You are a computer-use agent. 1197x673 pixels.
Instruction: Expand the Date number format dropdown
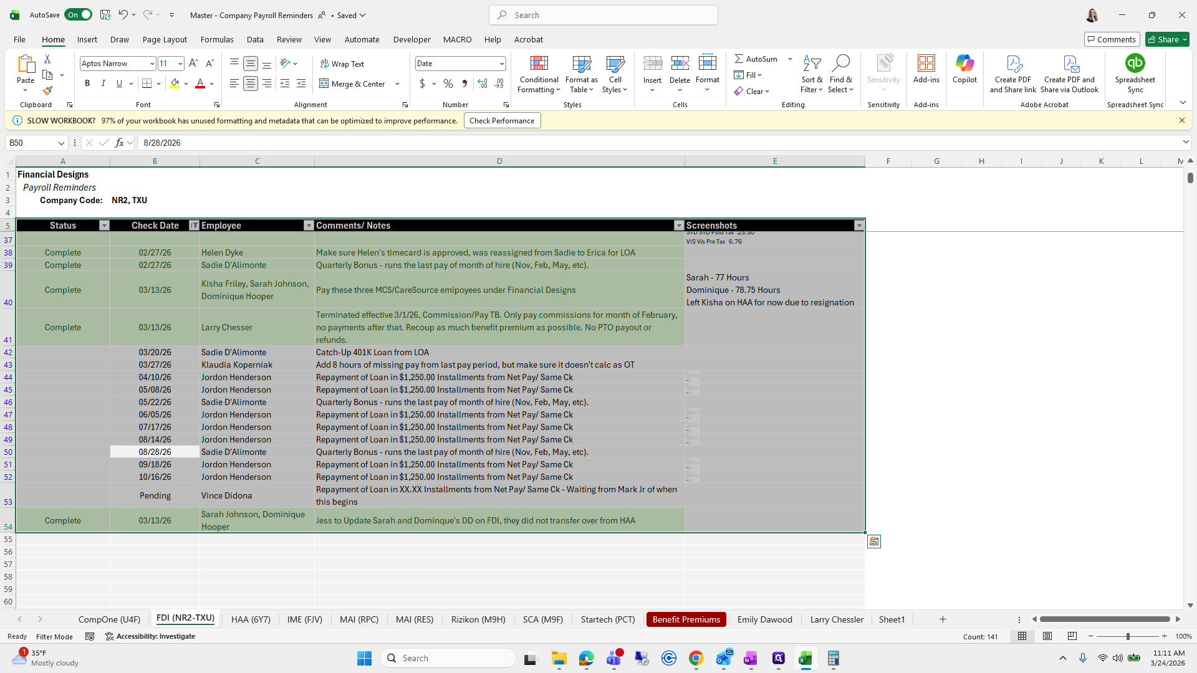coord(501,64)
